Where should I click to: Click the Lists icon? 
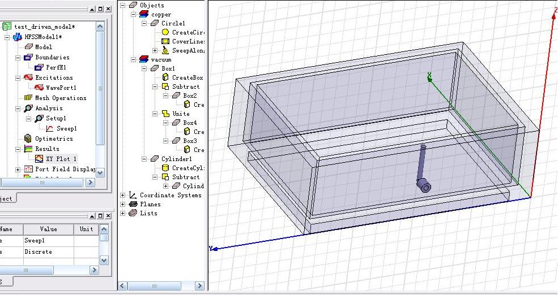pyautogui.click(x=133, y=213)
